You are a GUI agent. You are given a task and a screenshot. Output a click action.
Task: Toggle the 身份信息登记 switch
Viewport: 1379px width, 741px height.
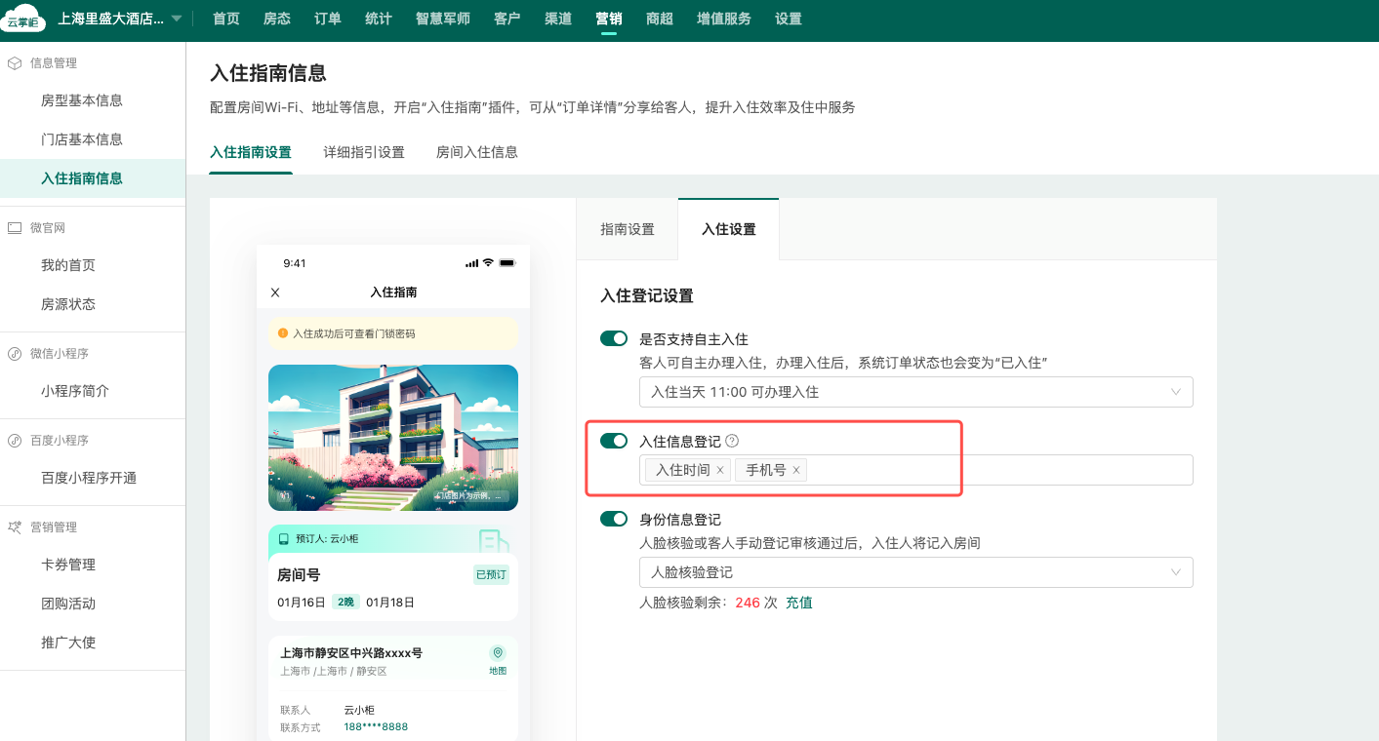(x=614, y=519)
